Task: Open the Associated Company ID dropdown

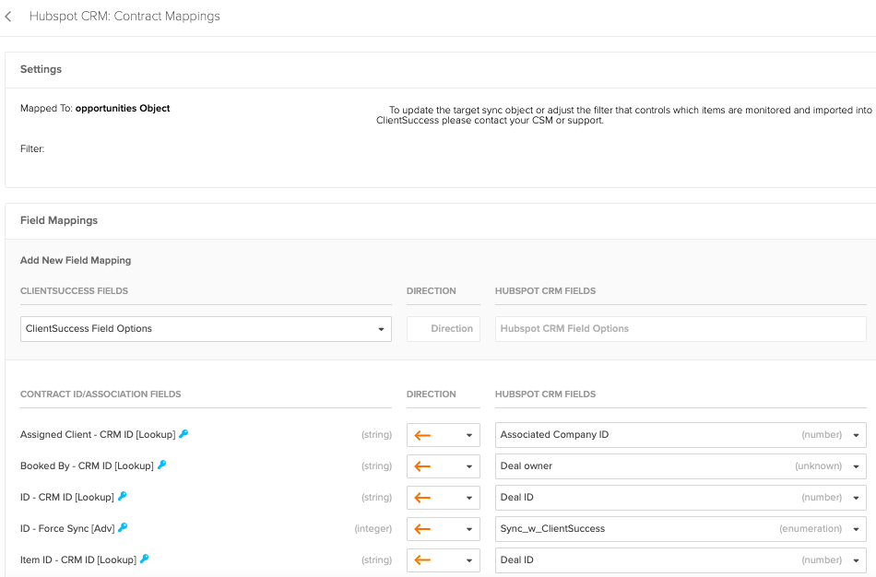Action: [681, 435]
